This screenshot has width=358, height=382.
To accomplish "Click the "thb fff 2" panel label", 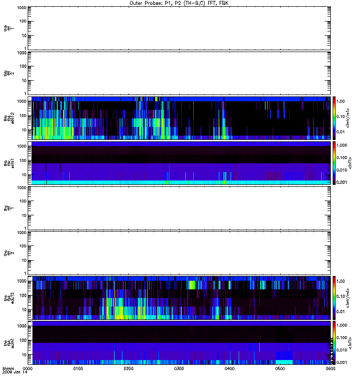I will coord(9,74).
